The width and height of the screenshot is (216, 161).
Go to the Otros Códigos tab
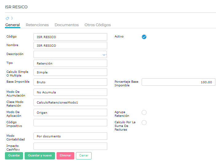point(98,25)
